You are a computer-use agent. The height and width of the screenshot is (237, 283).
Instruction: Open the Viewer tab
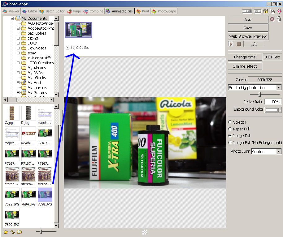(x=11, y=11)
